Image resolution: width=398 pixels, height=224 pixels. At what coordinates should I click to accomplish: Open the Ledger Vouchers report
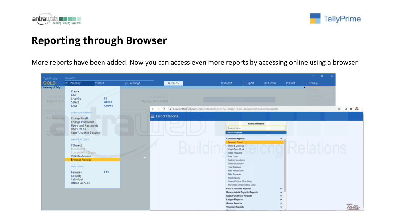[x=236, y=160]
